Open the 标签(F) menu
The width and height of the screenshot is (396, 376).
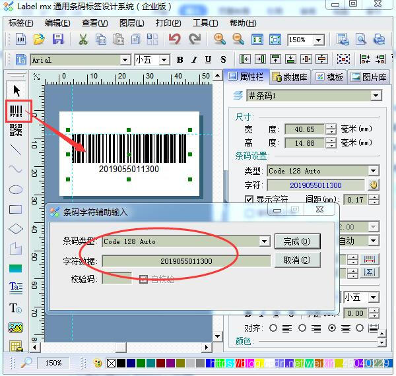click(20, 23)
